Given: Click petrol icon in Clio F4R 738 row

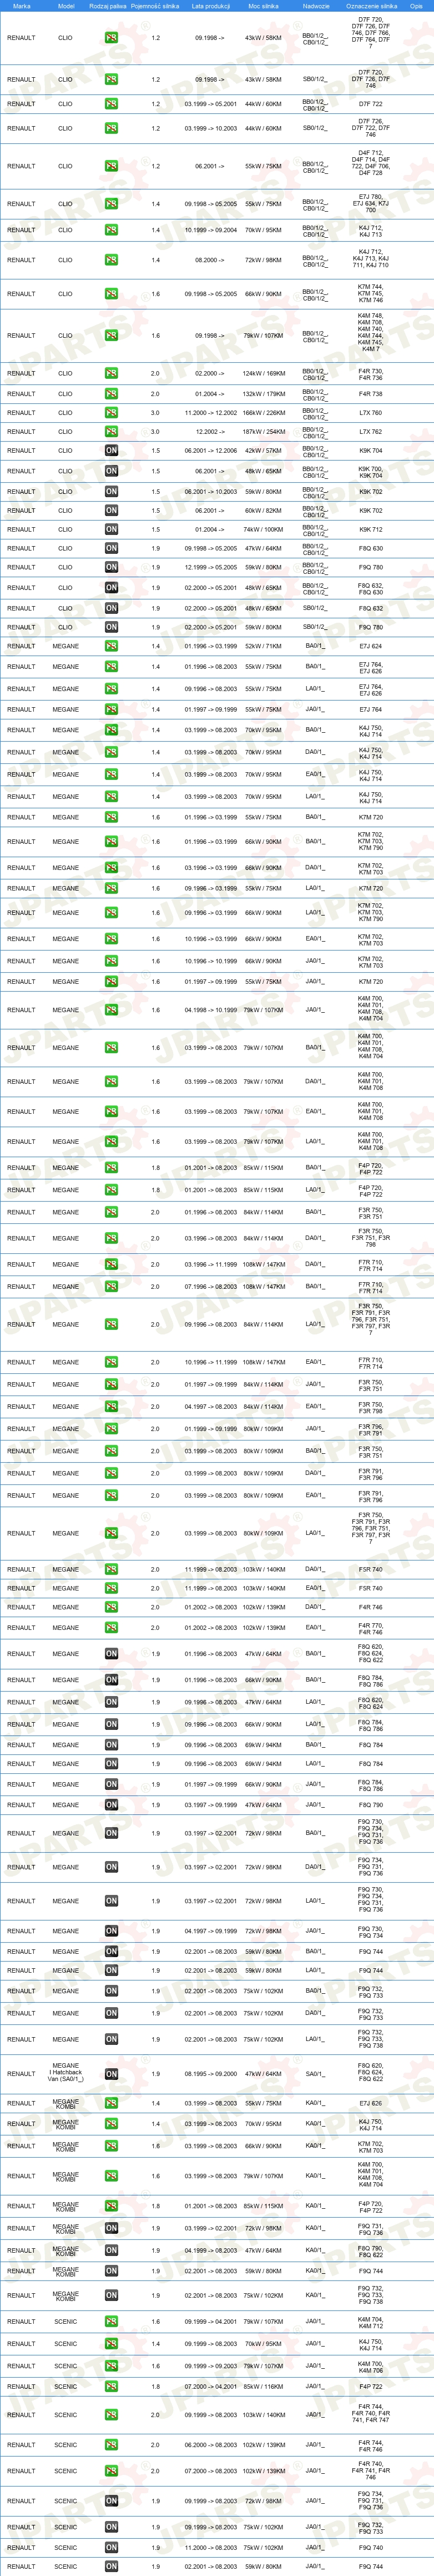Looking at the screenshot, I should tap(111, 393).
